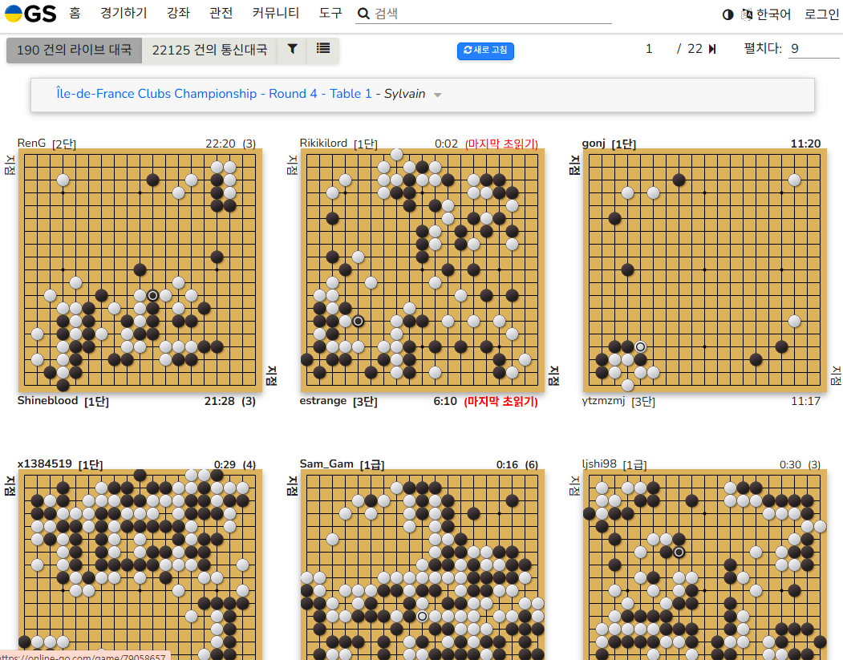Open the OGS logo home link
This screenshot has height=660, width=843.
[x=30, y=14]
